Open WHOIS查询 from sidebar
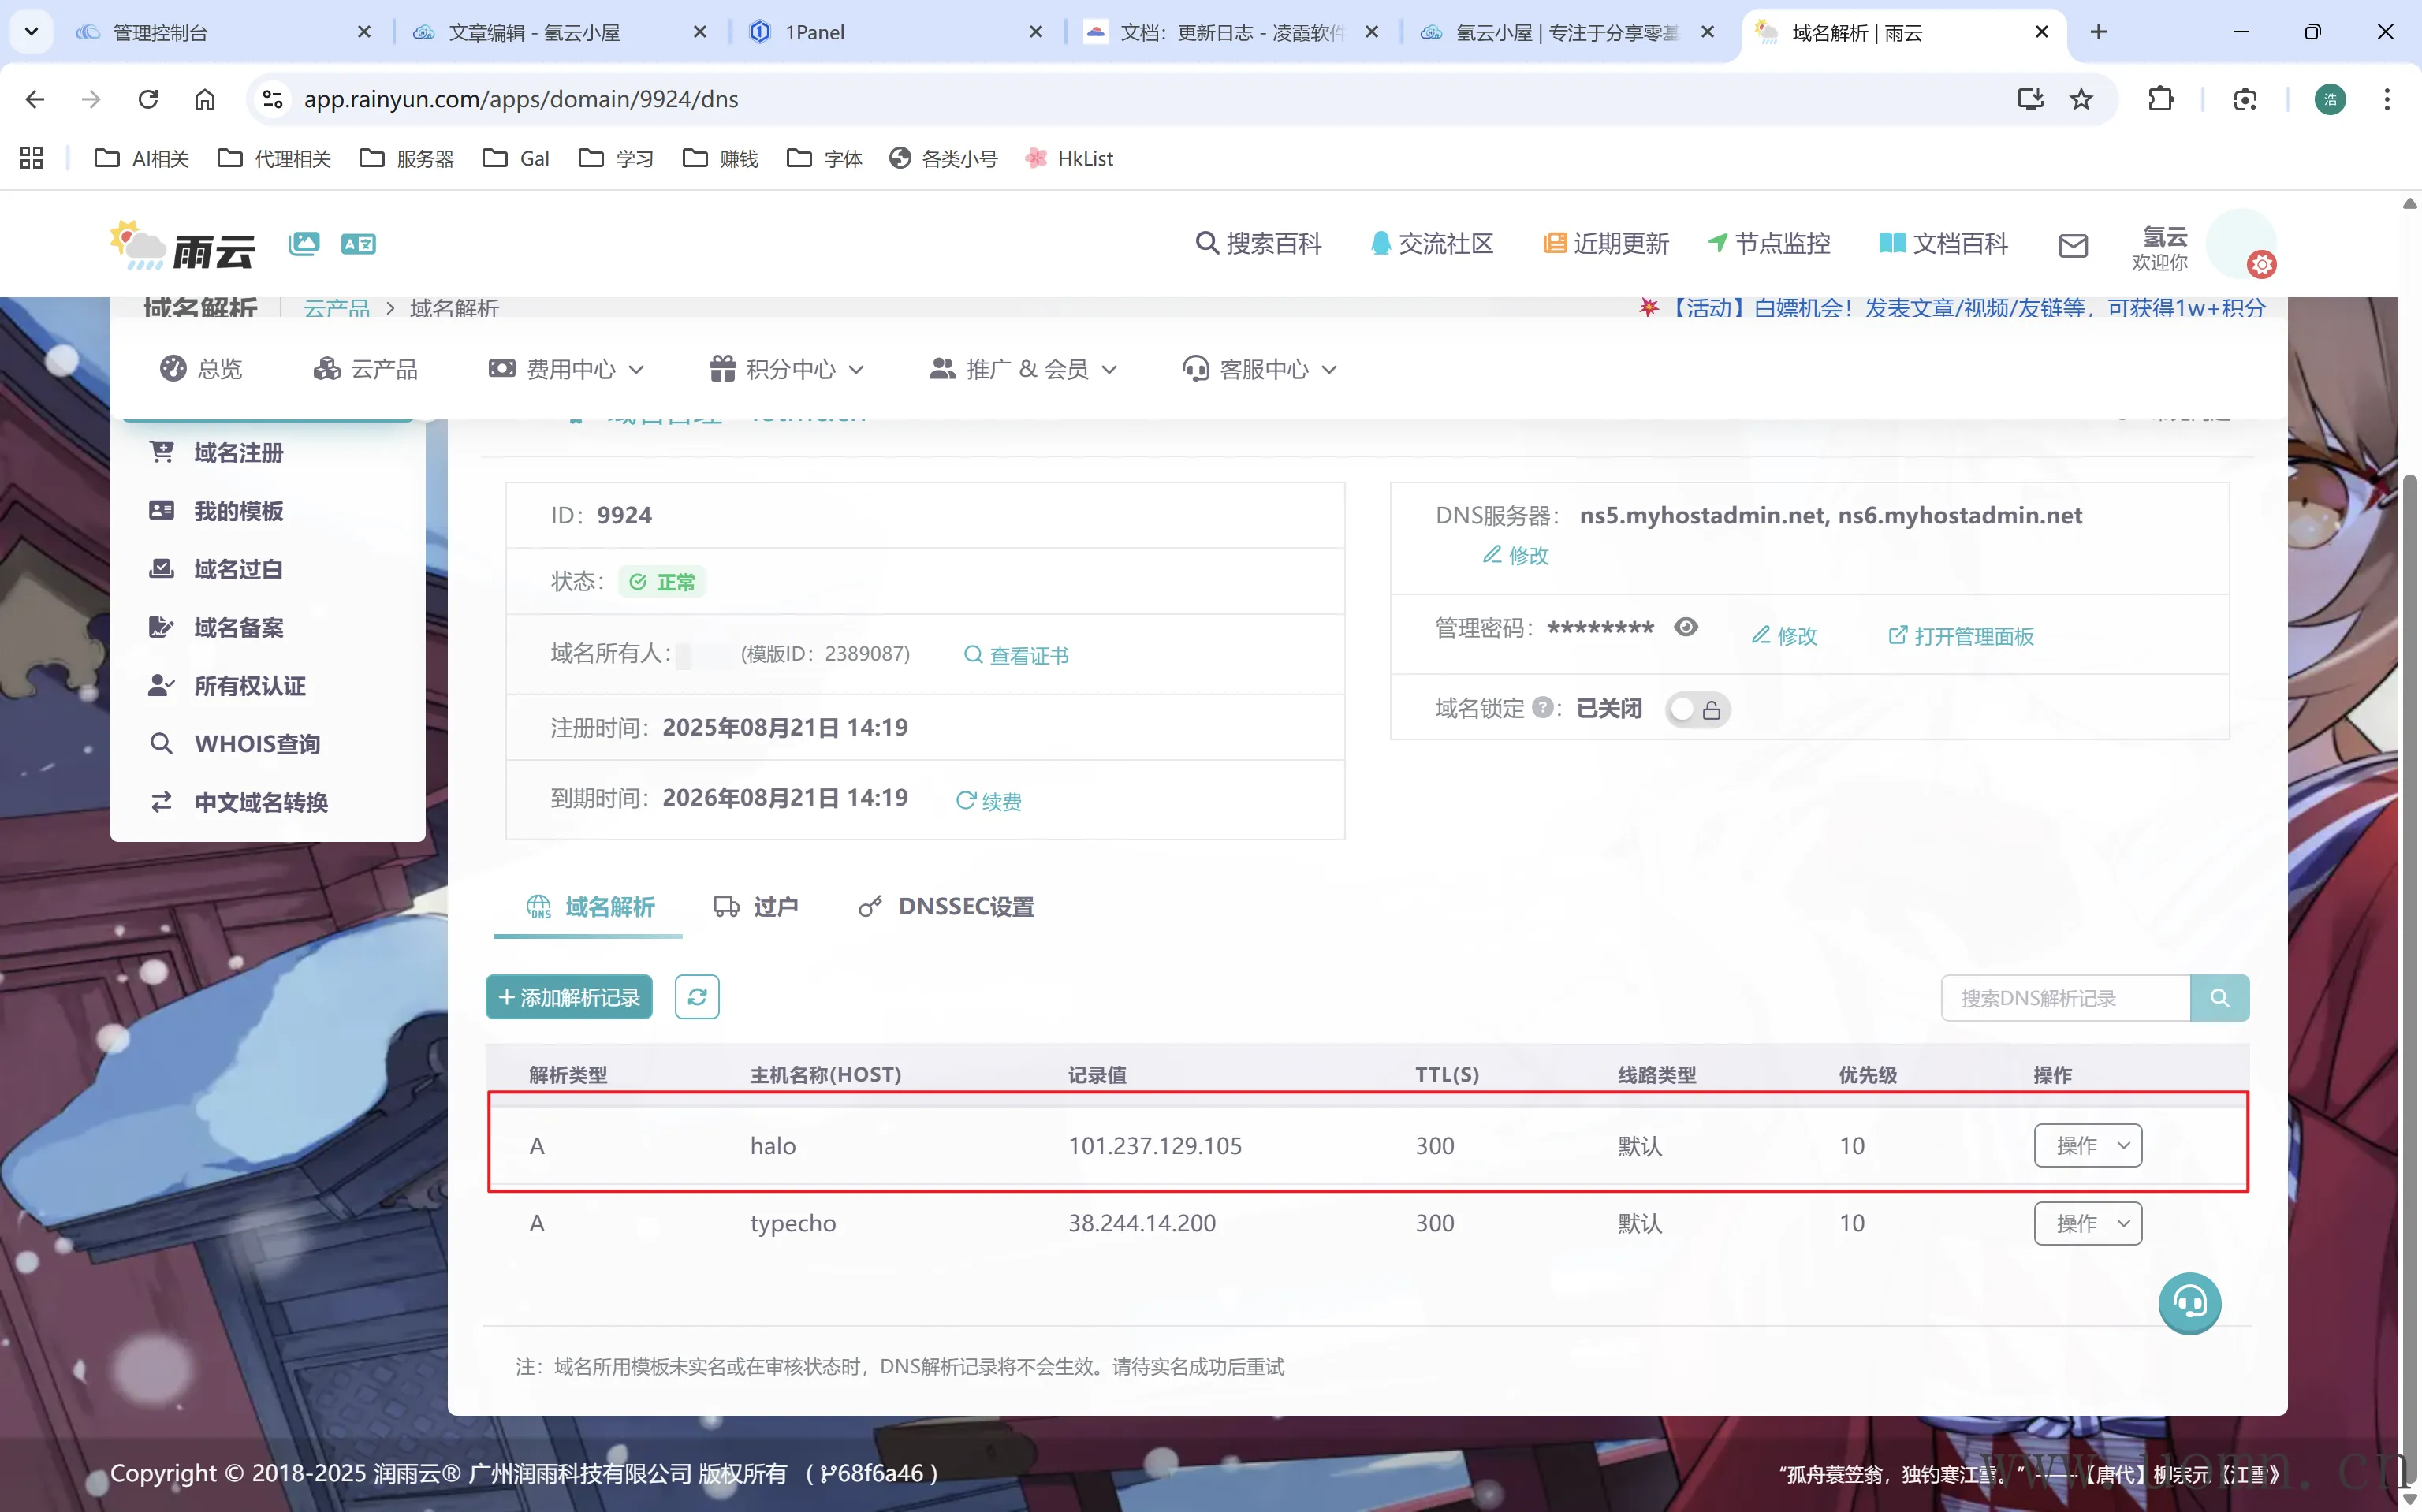The height and width of the screenshot is (1512, 2422). (x=256, y=744)
